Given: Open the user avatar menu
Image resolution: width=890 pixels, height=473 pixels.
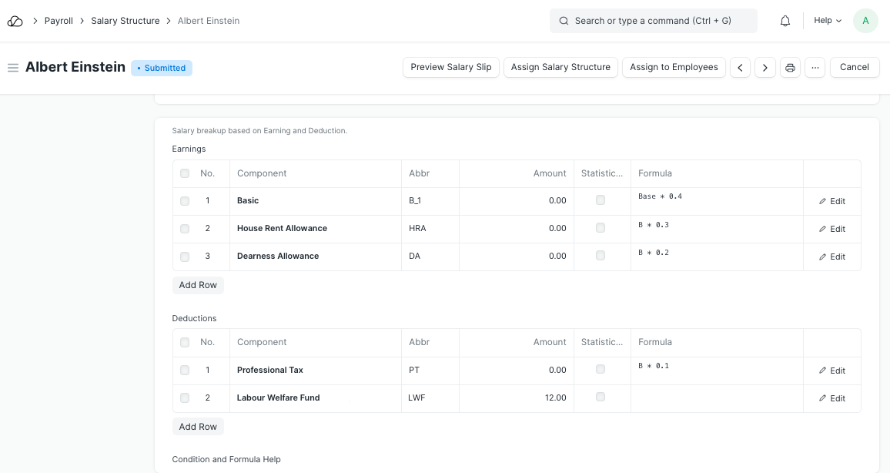Looking at the screenshot, I should [865, 21].
